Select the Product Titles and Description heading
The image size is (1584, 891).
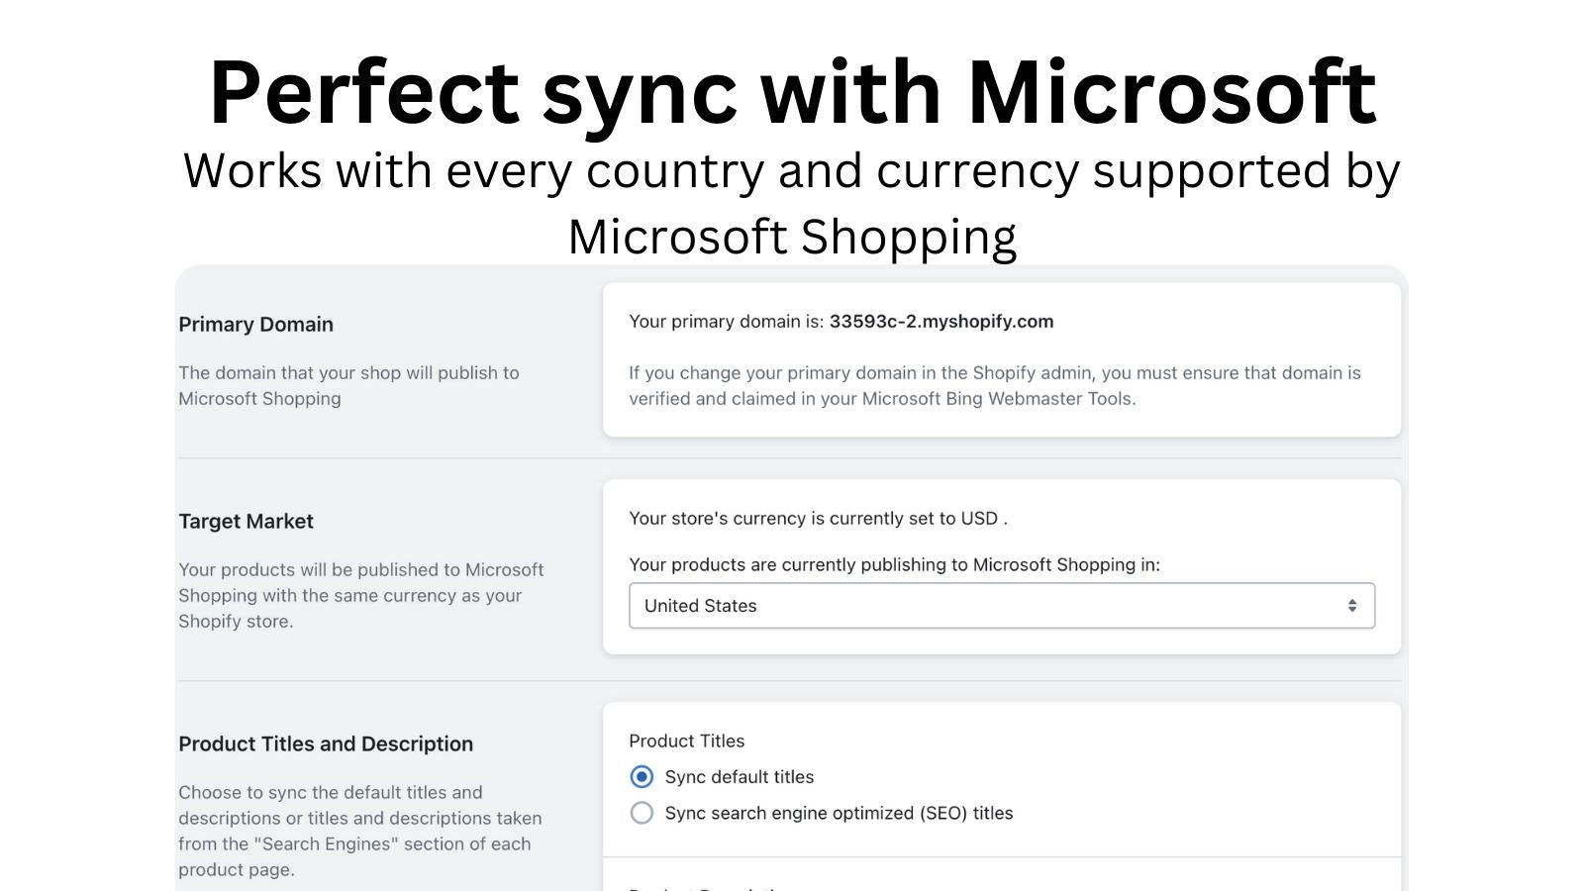[326, 743]
